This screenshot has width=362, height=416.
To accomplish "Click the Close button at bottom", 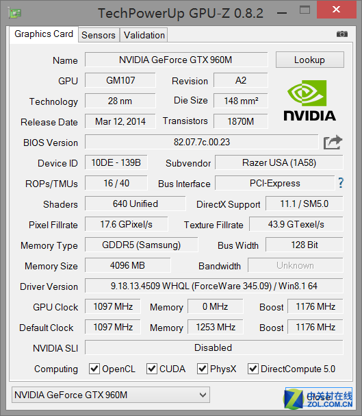I will tap(319, 397).
